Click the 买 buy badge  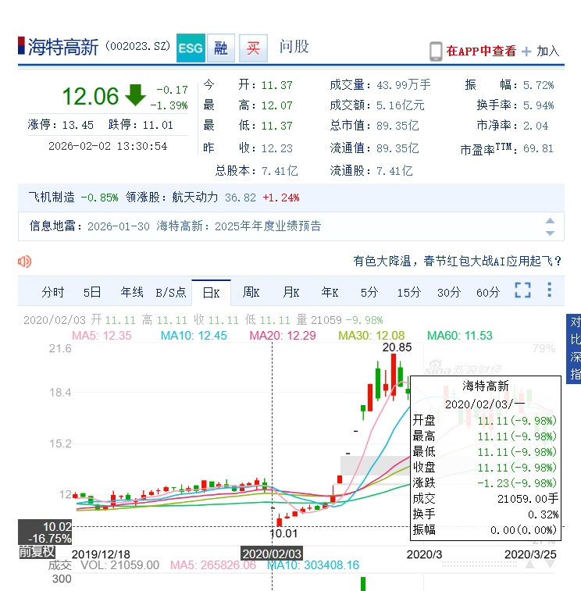pos(253,48)
